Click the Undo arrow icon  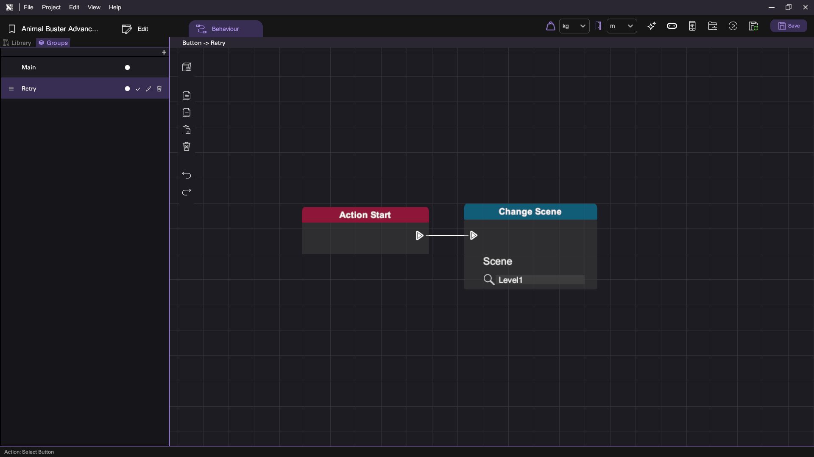[x=187, y=175]
